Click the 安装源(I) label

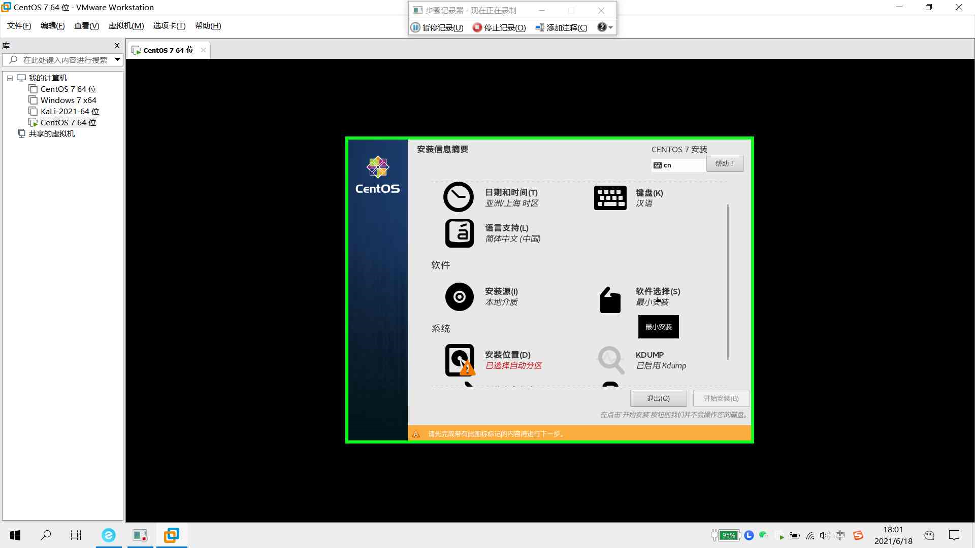501,291
